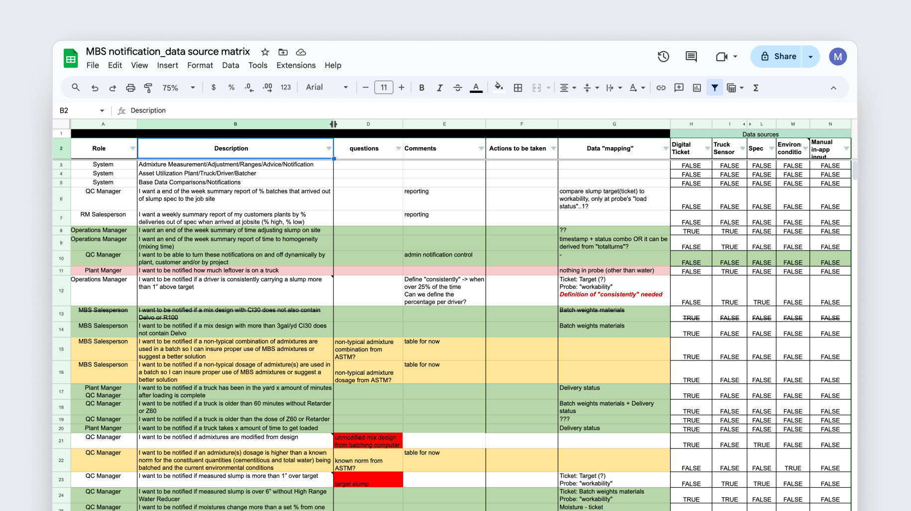
Task: Open filter on Data mapping header
Action: 666,149
